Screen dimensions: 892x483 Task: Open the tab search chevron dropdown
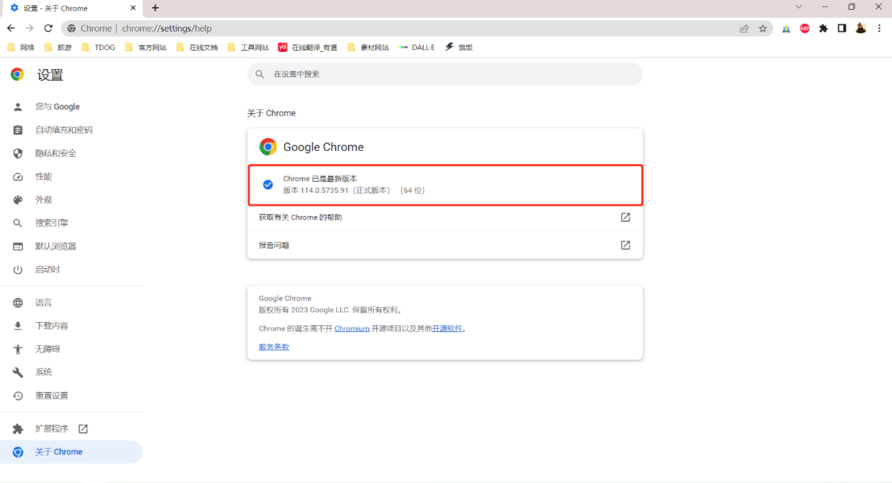pyautogui.click(x=797, y=6)
